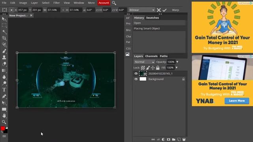
Task: Open the Opacity slider arrow
Action: [177, 62]
